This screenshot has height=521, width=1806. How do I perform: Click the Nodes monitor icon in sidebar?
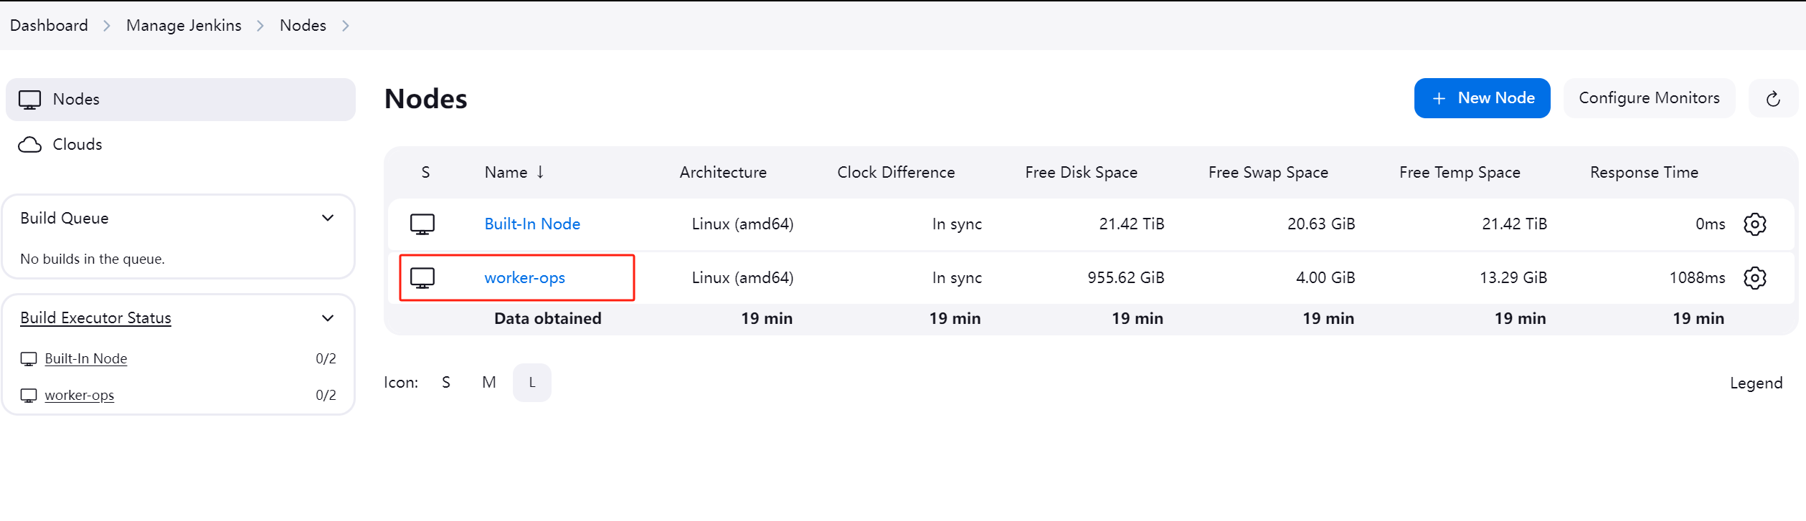point(29,100)
